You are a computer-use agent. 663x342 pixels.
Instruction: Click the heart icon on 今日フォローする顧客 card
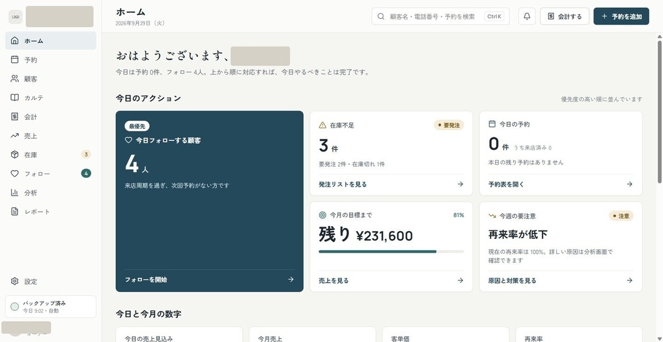click(129, 140)
